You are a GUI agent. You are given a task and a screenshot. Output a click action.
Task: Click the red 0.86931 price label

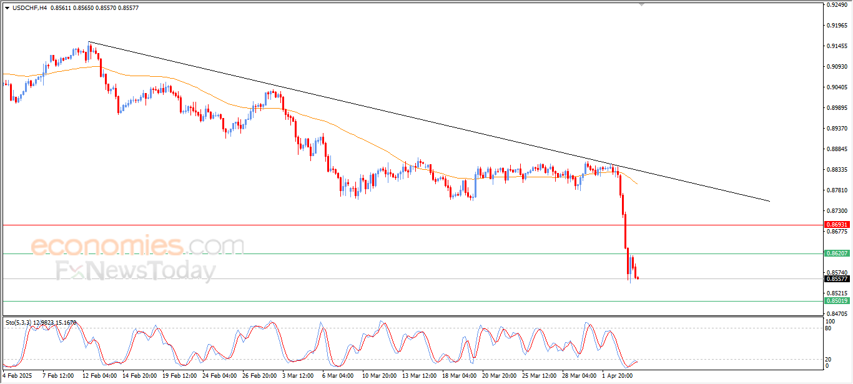click(836, 224)
